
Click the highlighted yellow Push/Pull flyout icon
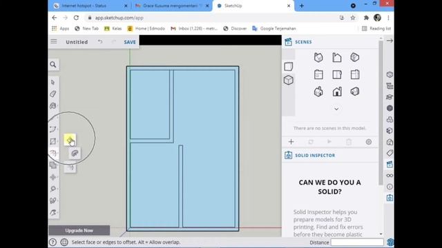70,140
